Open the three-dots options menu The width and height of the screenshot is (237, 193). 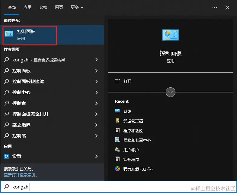coord(214,8)
